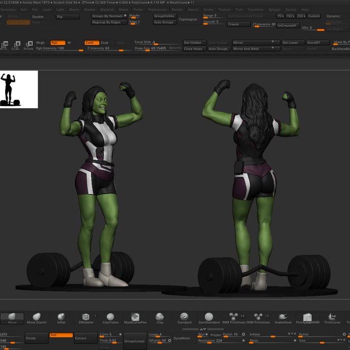The width and height of the screenshot is (350, 350).
Task: Adjust the Draw Size slider
Action: [x=157, y=49]
